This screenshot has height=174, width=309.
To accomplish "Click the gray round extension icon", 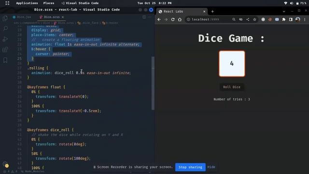I will point(263,19).
